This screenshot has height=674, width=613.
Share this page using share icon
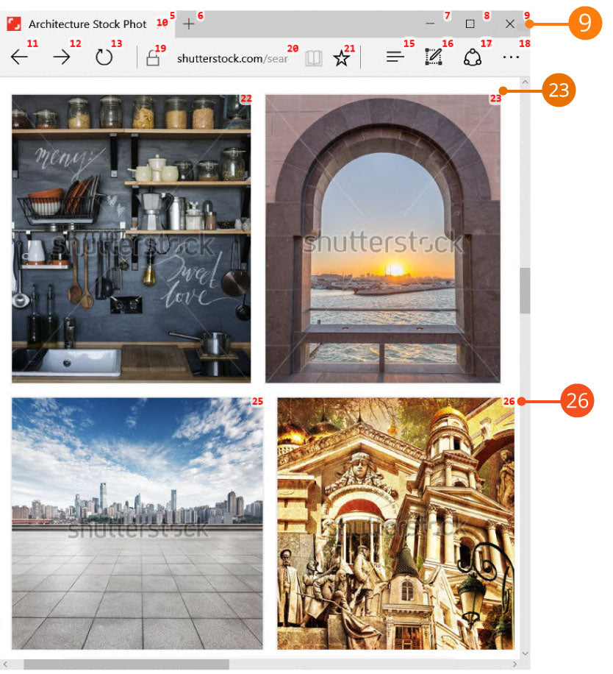473,58
